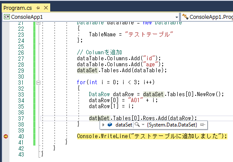Expand the dataSet DataTip node

pyautogui.click(x=103, y=125)
